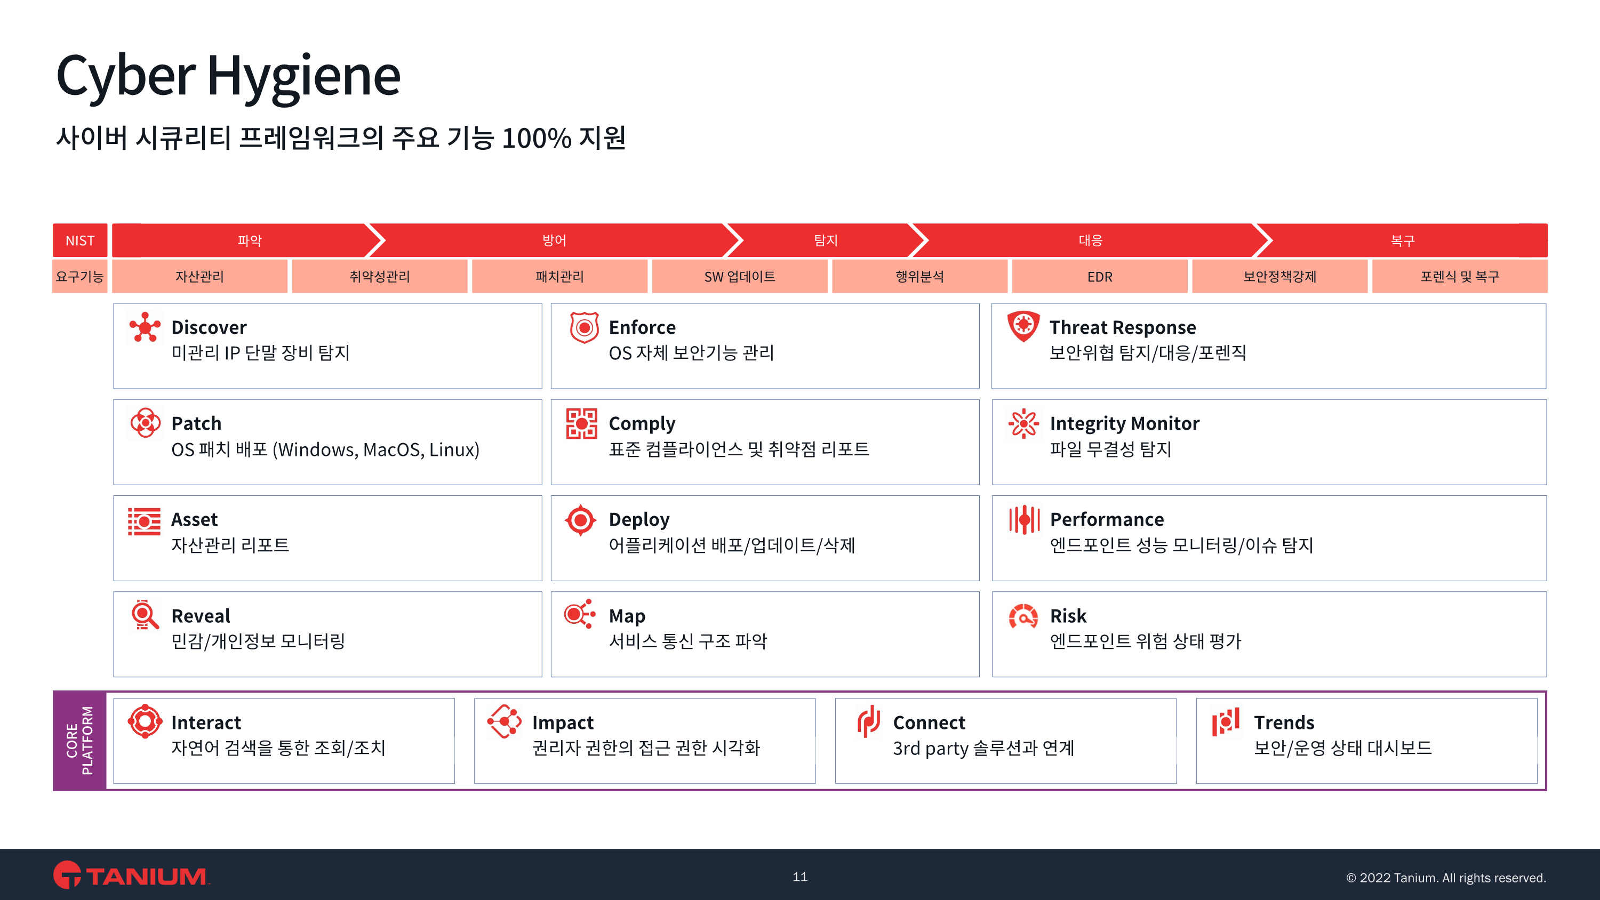Click the Reveal magnifier icon
This screenshot has width=1600, height=900.
point(145,615)
